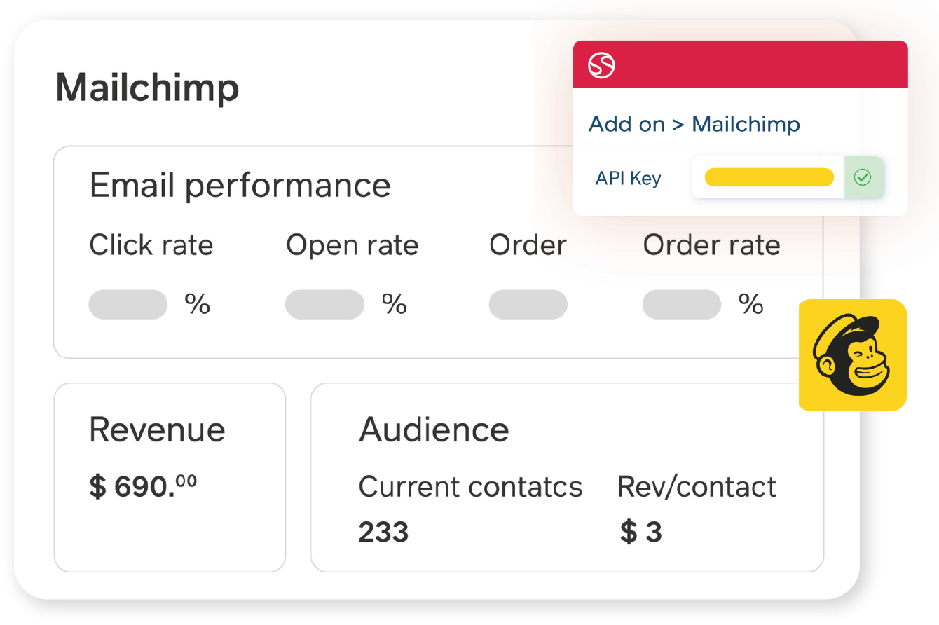939x625 pixels.
Task: Select the Audience card heading
Action: (x=434, y=430)
